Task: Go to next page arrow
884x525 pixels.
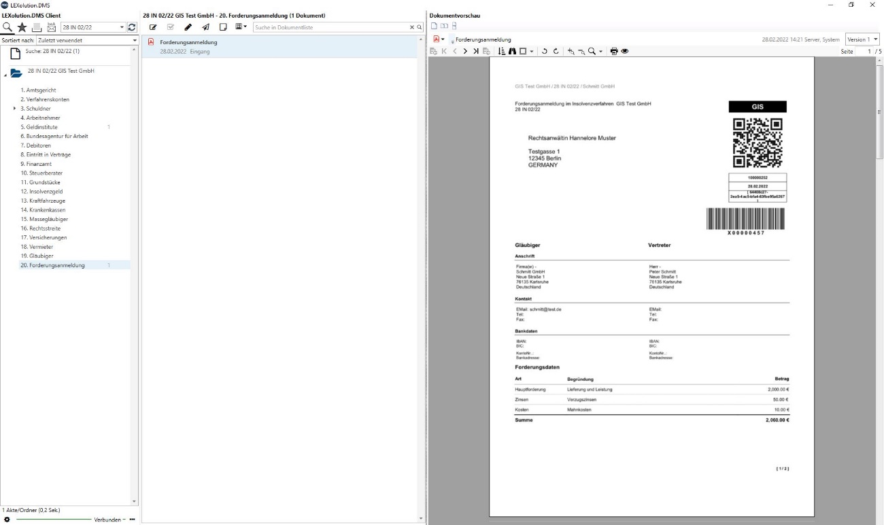Action: pyautogui.click(x=465, y=51)
